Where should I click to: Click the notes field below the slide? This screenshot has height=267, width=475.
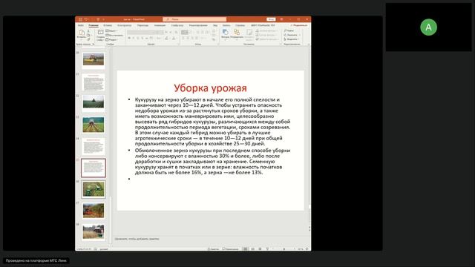click(x=211, y=239)
